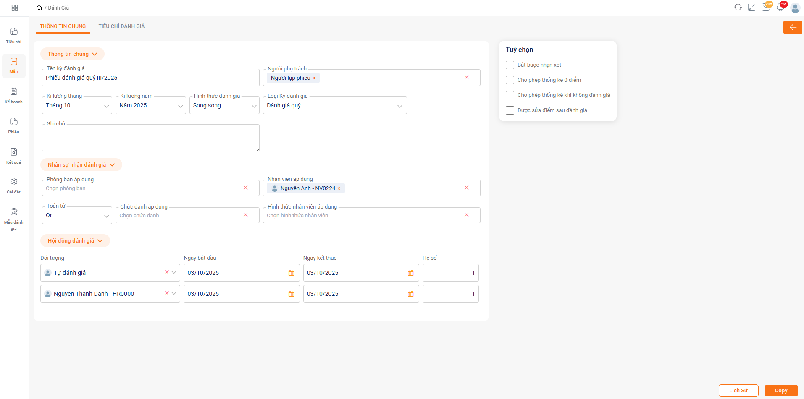804x399 pixels.
Task: Open the Tiêu chí sidebar icon
Action: tap(14, 35)
